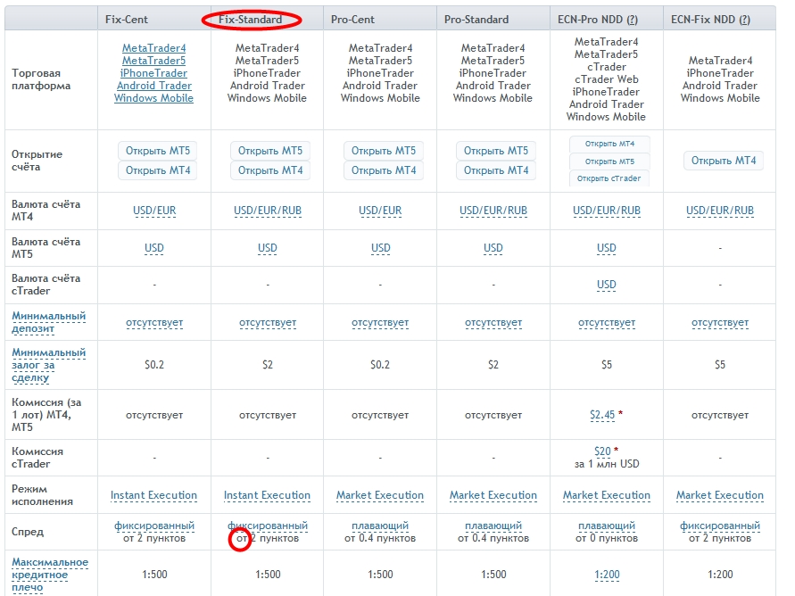
Task: Click Открыть МТ5 button in Fix-Standard column
Action: click(x=270, y=151)
